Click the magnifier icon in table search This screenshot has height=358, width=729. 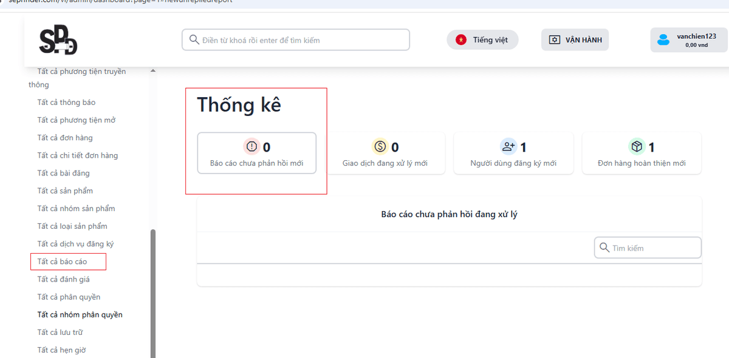[604, 248]
